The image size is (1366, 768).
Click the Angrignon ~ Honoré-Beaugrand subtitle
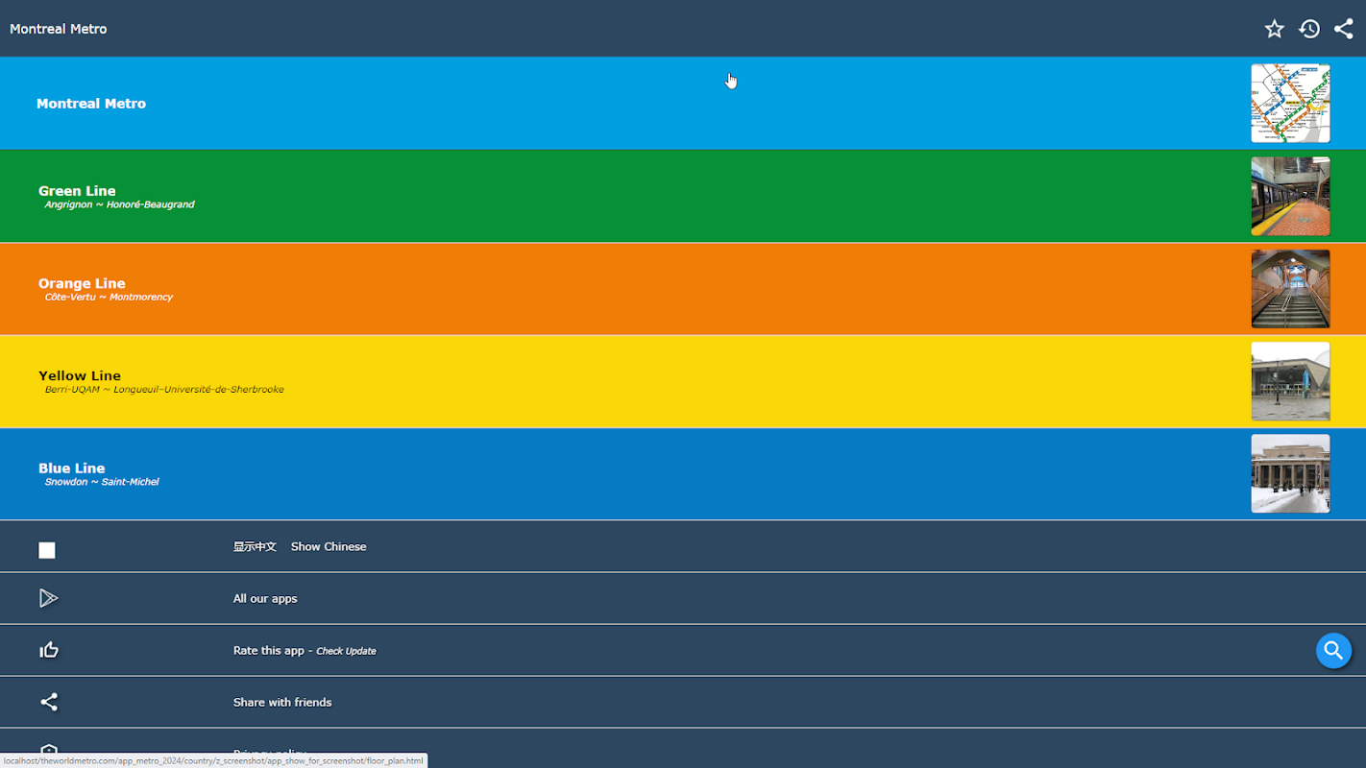pos(119,204)
